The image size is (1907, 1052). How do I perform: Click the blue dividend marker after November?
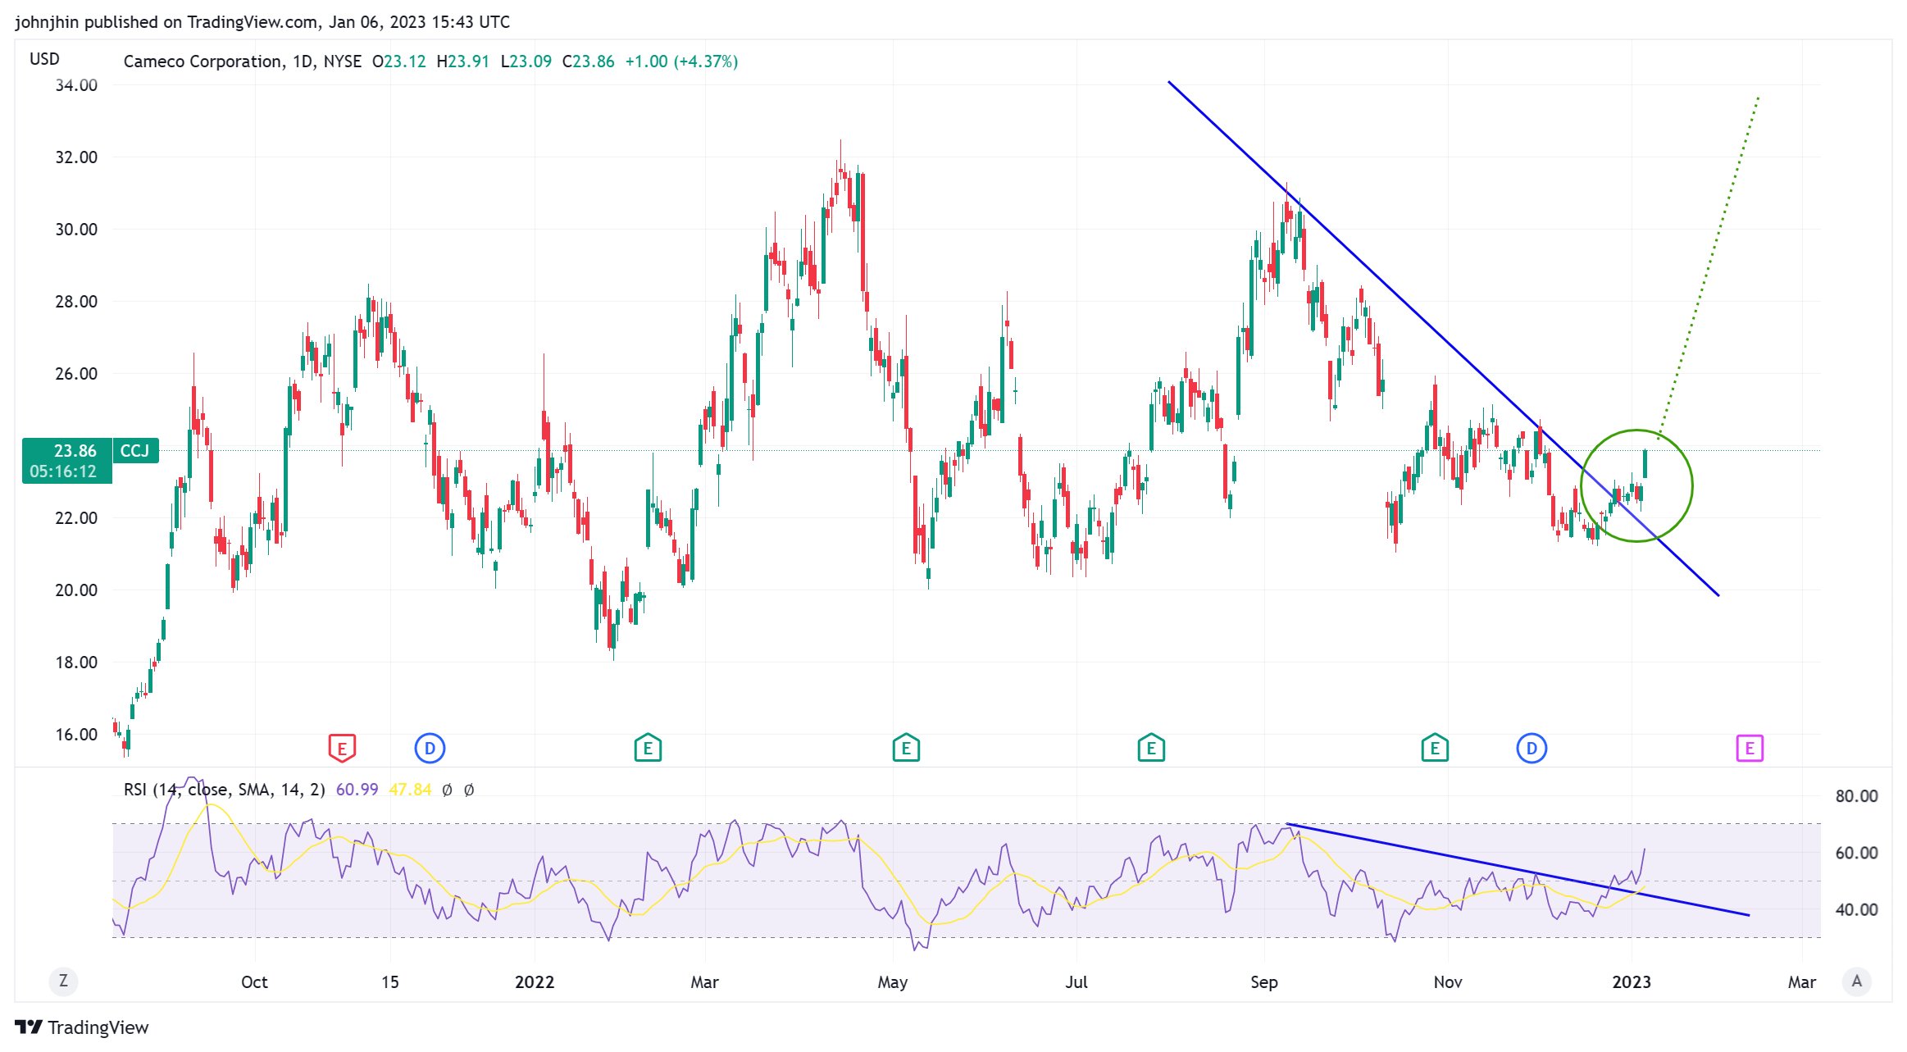[x=1532, y=748]
